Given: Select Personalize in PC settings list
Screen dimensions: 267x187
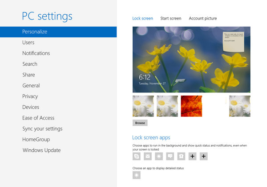Looking at the screenshot, I should tap(58, 32).
